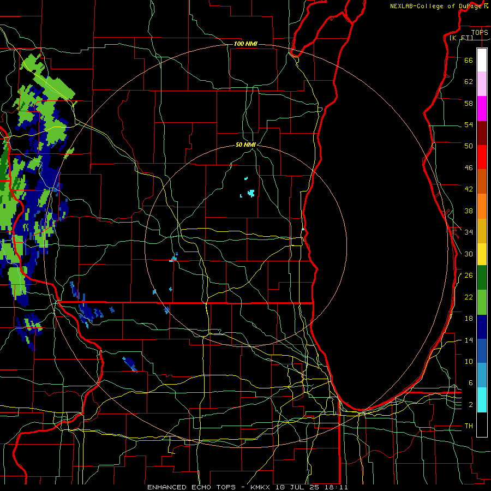
Task: Click the blue streak echo southwest of Illinois border
Action: [130, 365]
